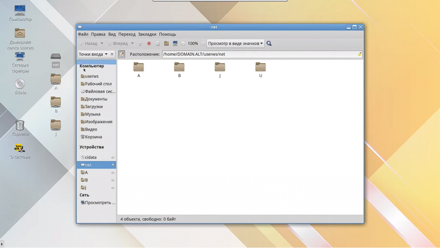The width and height of the screenshot is (440, 248).
Task: Open the Точки входа sidebar dropdown
Action: 93,54
